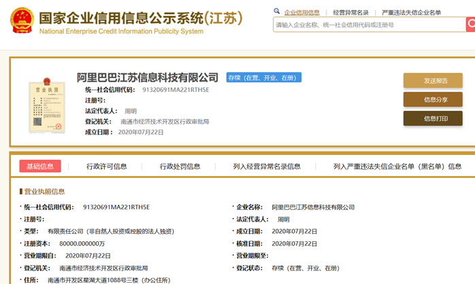Switch to the 基础信息 tab
The height and width of the screenshot is (284, 475).
40,166
